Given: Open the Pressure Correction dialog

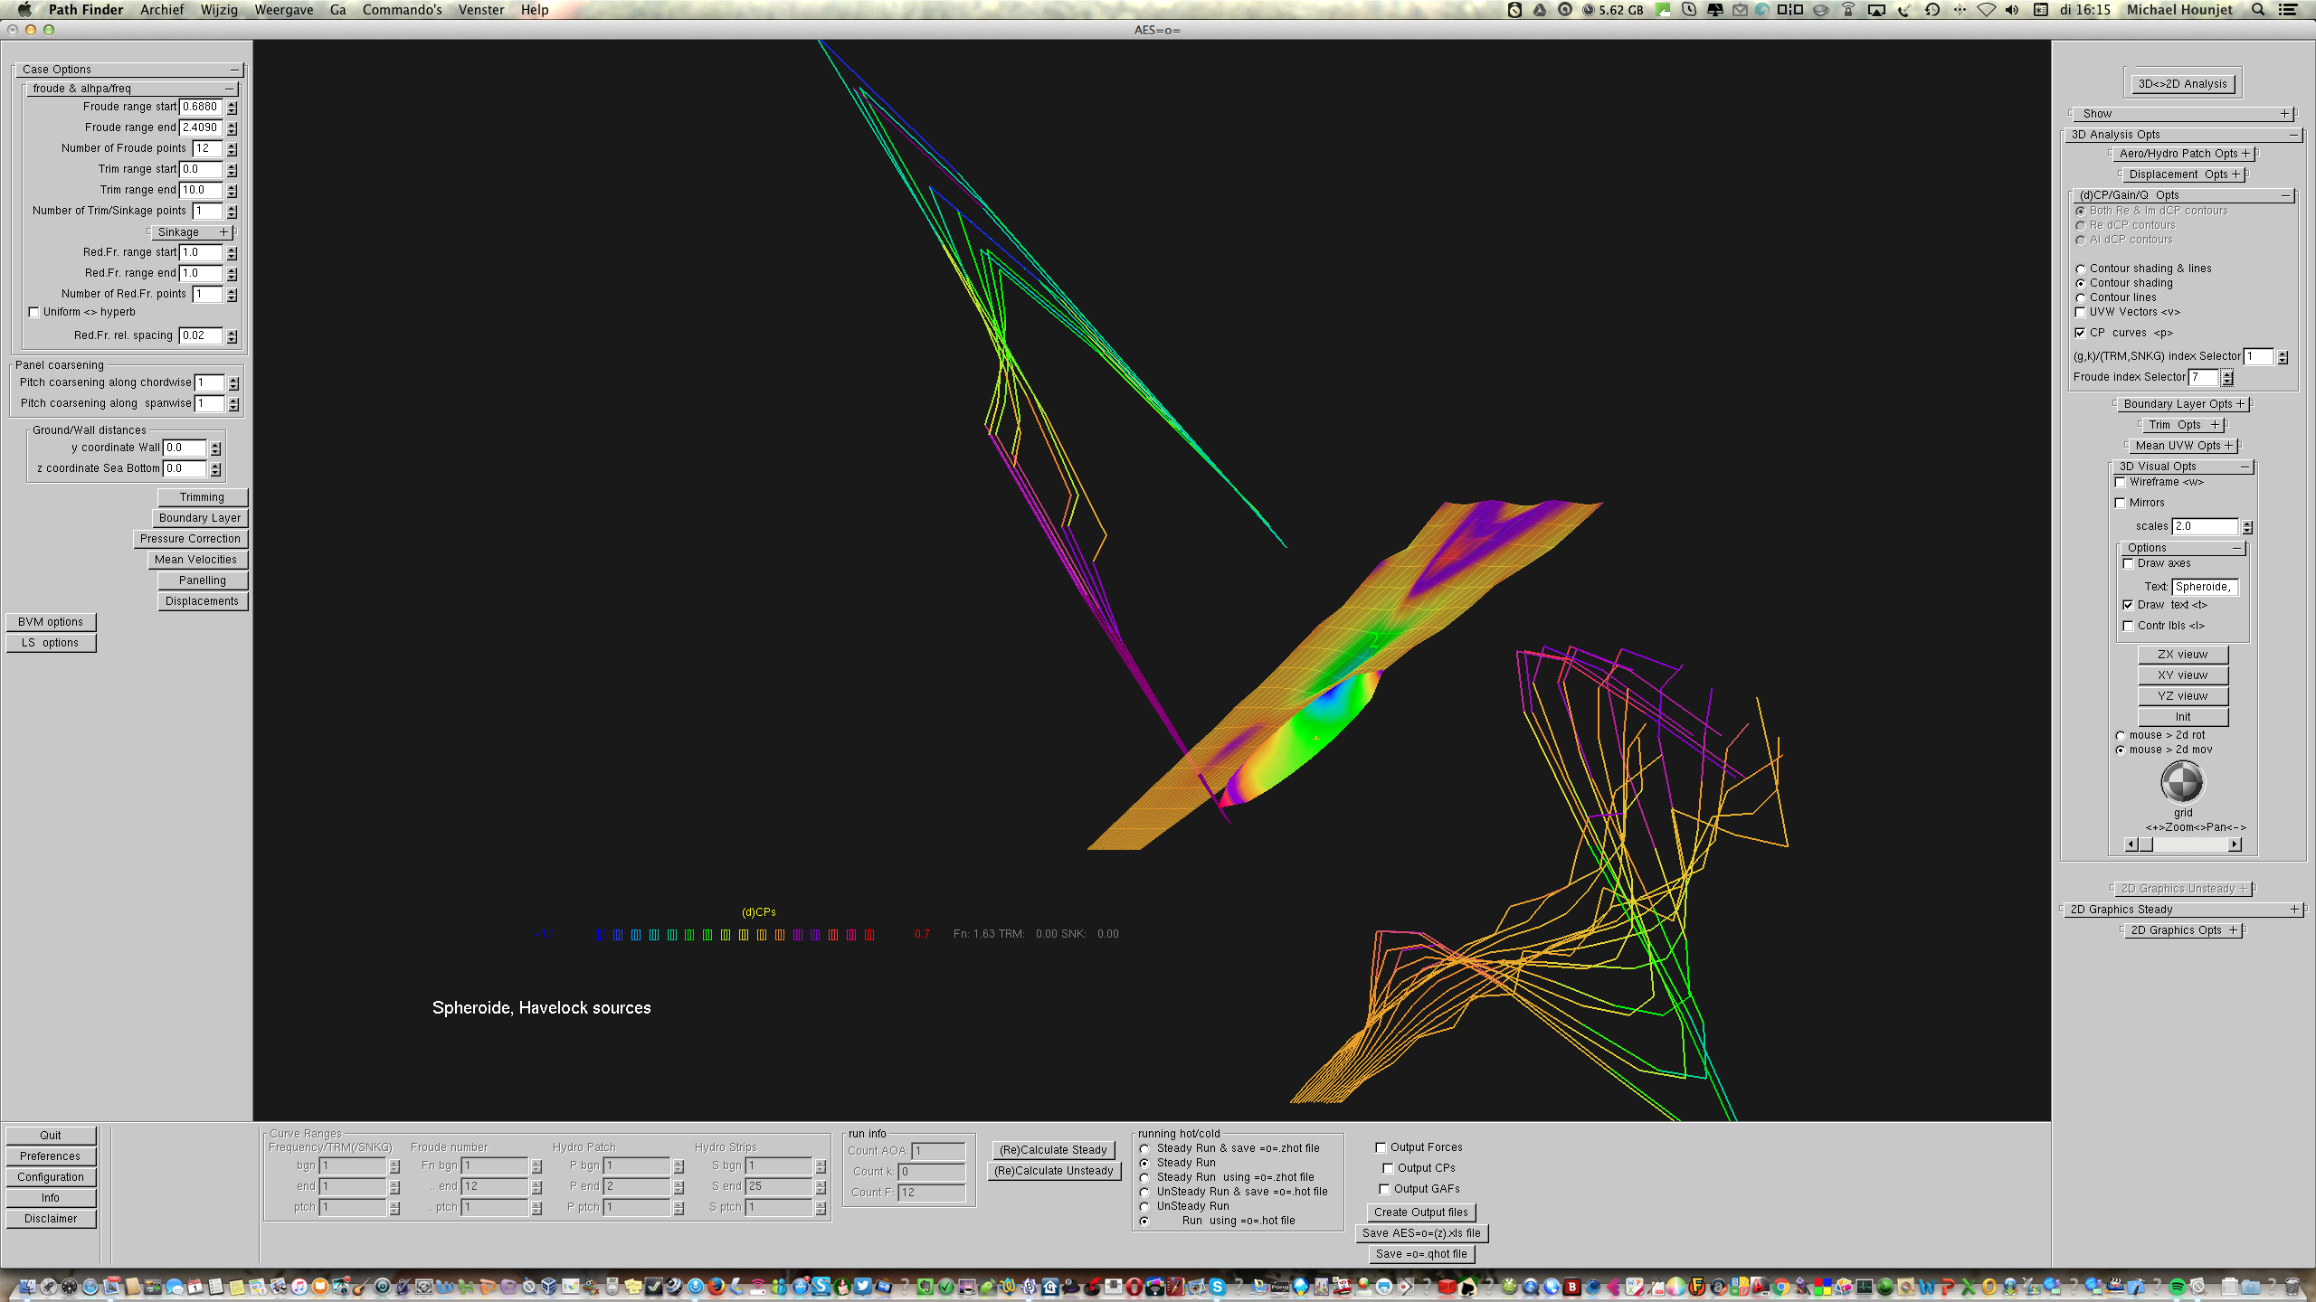Looking at the screenshot, I should tap(190, 539).
